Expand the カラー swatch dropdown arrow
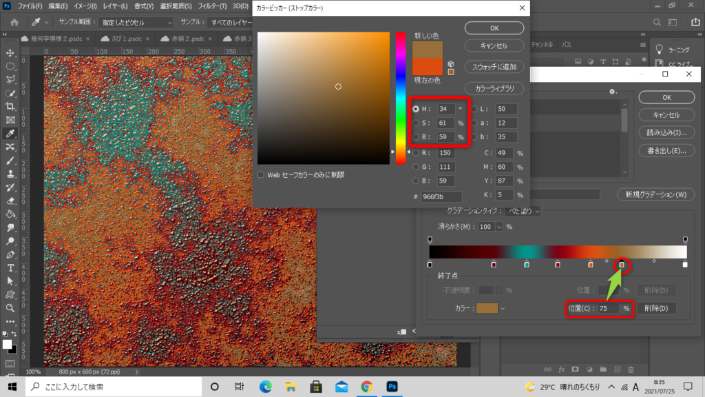 pyautogui.click(x=503, y=308)
